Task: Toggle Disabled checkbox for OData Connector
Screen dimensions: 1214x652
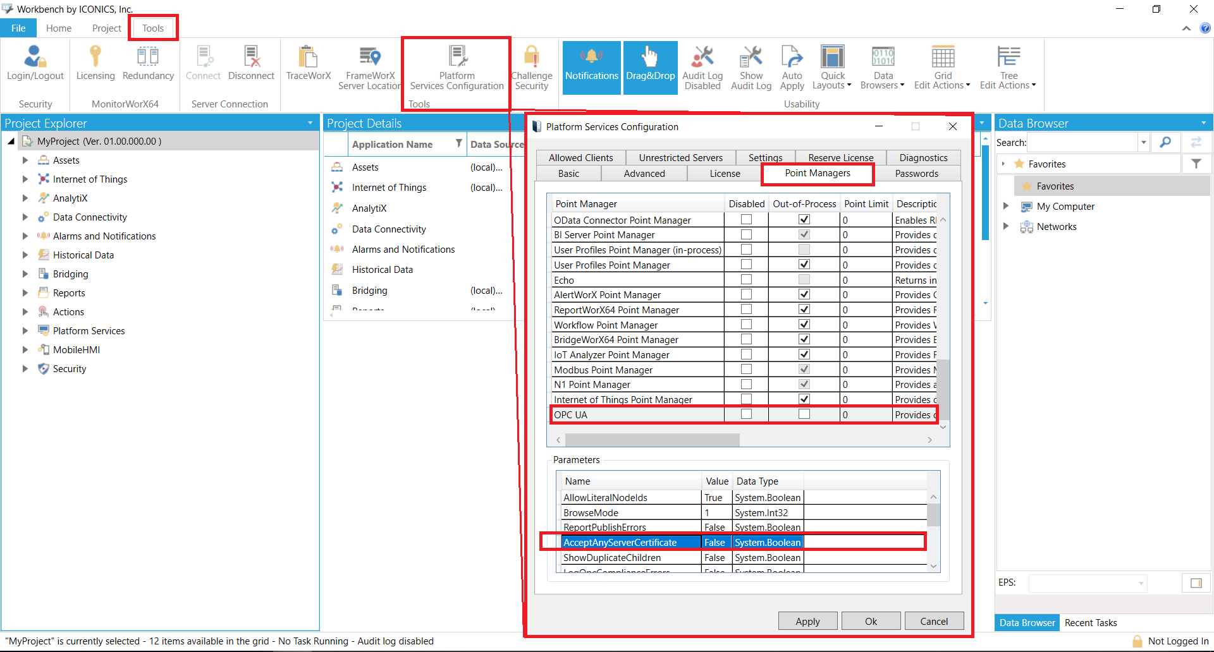Action: (x=746, y=219)
